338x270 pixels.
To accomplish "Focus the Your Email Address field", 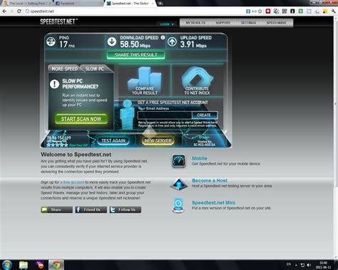I will (165, 115).
